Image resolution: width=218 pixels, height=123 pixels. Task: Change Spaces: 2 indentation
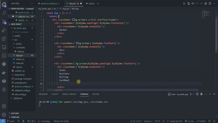(x=148, y=121)
